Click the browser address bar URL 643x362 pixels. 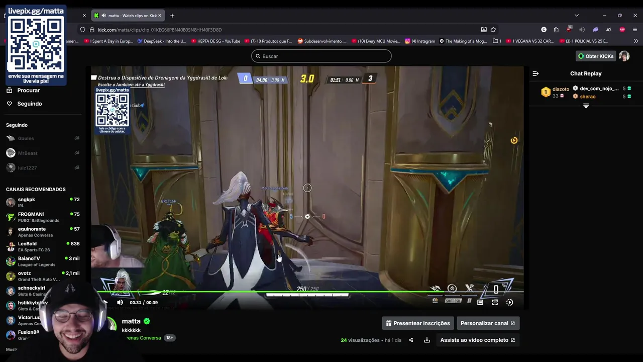tap(160, 30)
